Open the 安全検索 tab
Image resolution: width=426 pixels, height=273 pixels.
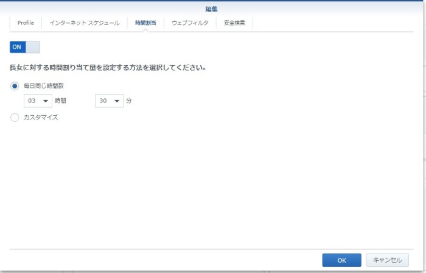pyautogui.click(x=234, y=23)
